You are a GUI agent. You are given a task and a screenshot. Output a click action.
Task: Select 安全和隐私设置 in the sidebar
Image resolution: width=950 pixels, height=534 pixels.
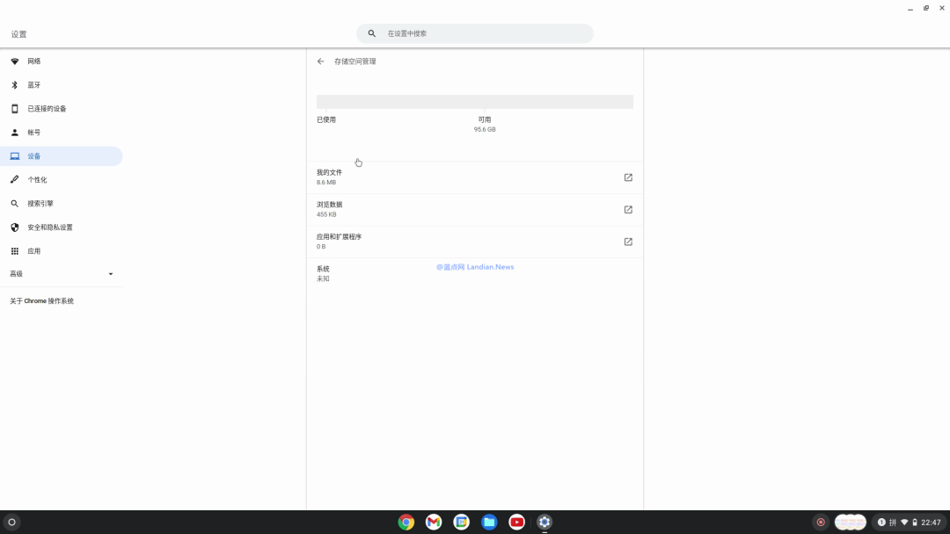point(62,227)
